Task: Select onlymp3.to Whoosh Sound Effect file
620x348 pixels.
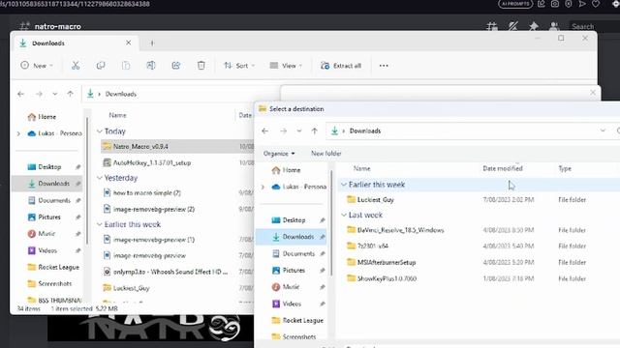Action: coord(170,272)
